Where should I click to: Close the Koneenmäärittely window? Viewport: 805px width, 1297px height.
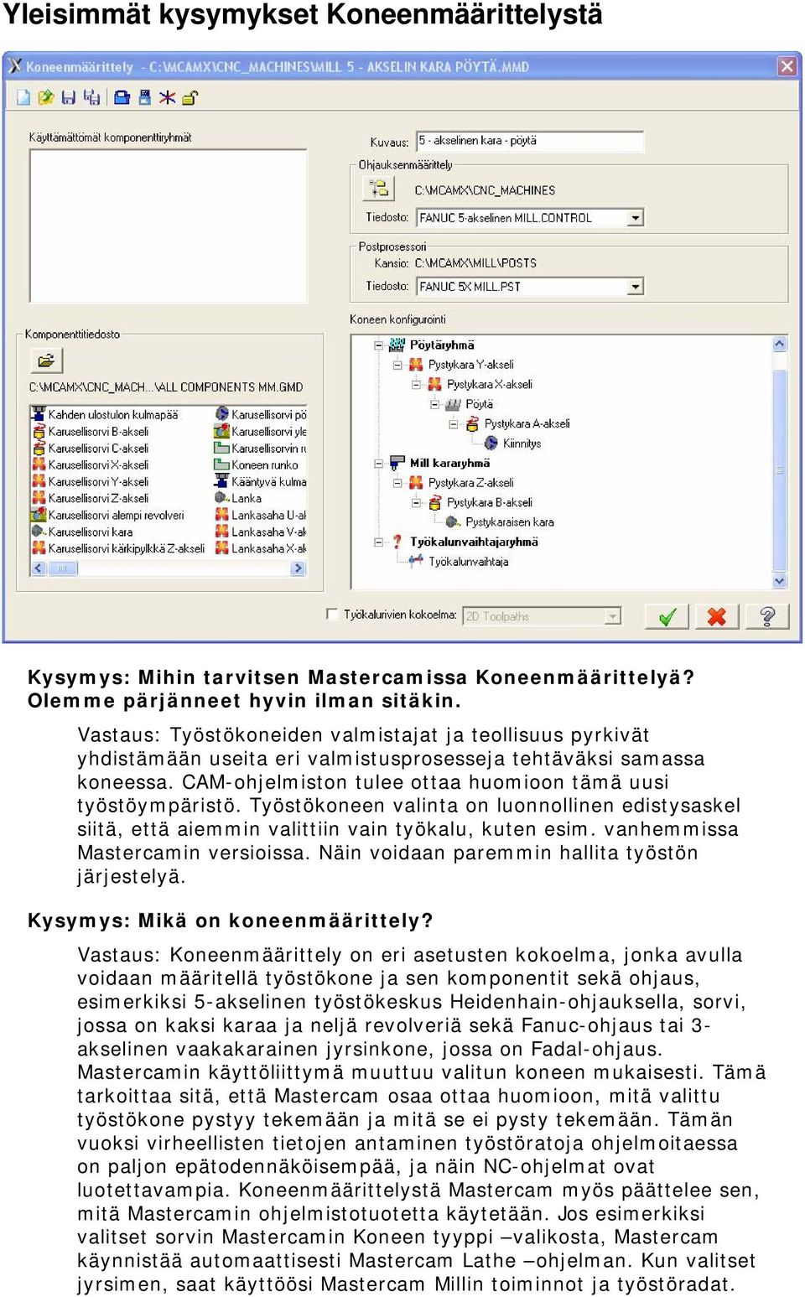pos(787,66)
